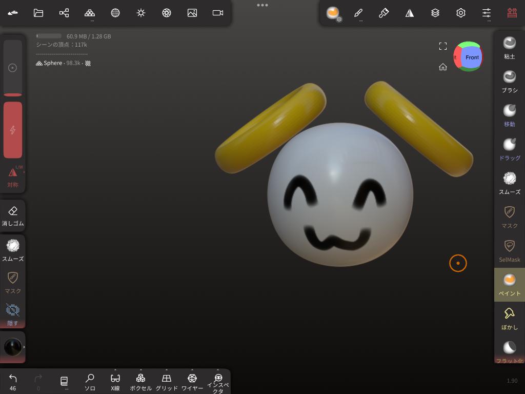Open the settings gear menu
The image size is (525, 394).
(461, 13)
